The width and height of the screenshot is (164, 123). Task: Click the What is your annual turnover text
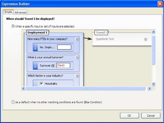(45, 57)
